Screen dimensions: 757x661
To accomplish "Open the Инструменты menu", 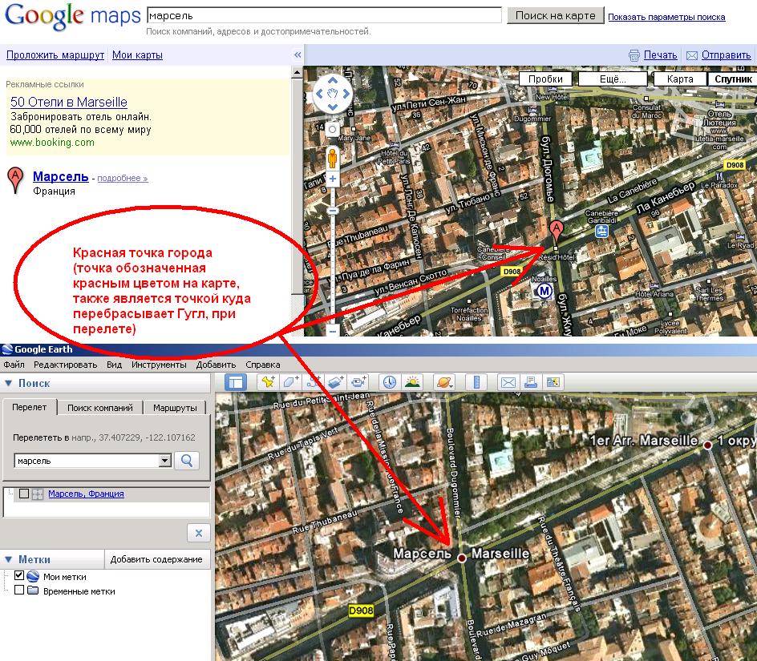I will click(159, 365).
